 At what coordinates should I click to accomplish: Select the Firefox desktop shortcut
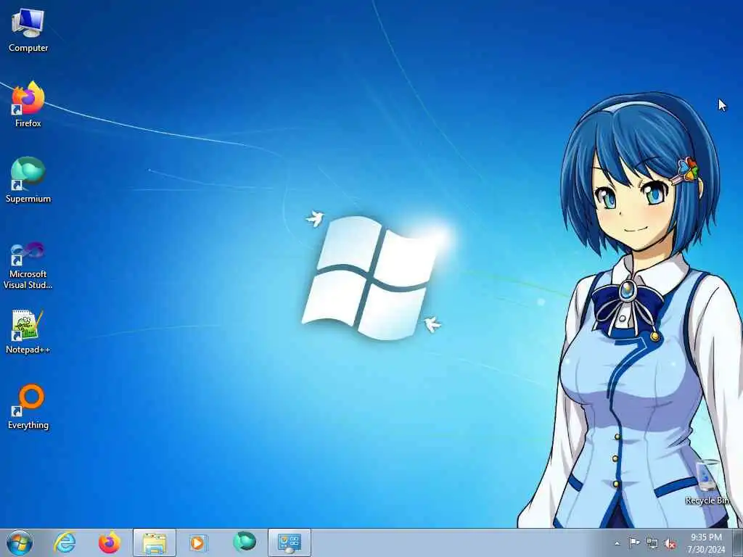pyautogui.click(x=28, y=104)
